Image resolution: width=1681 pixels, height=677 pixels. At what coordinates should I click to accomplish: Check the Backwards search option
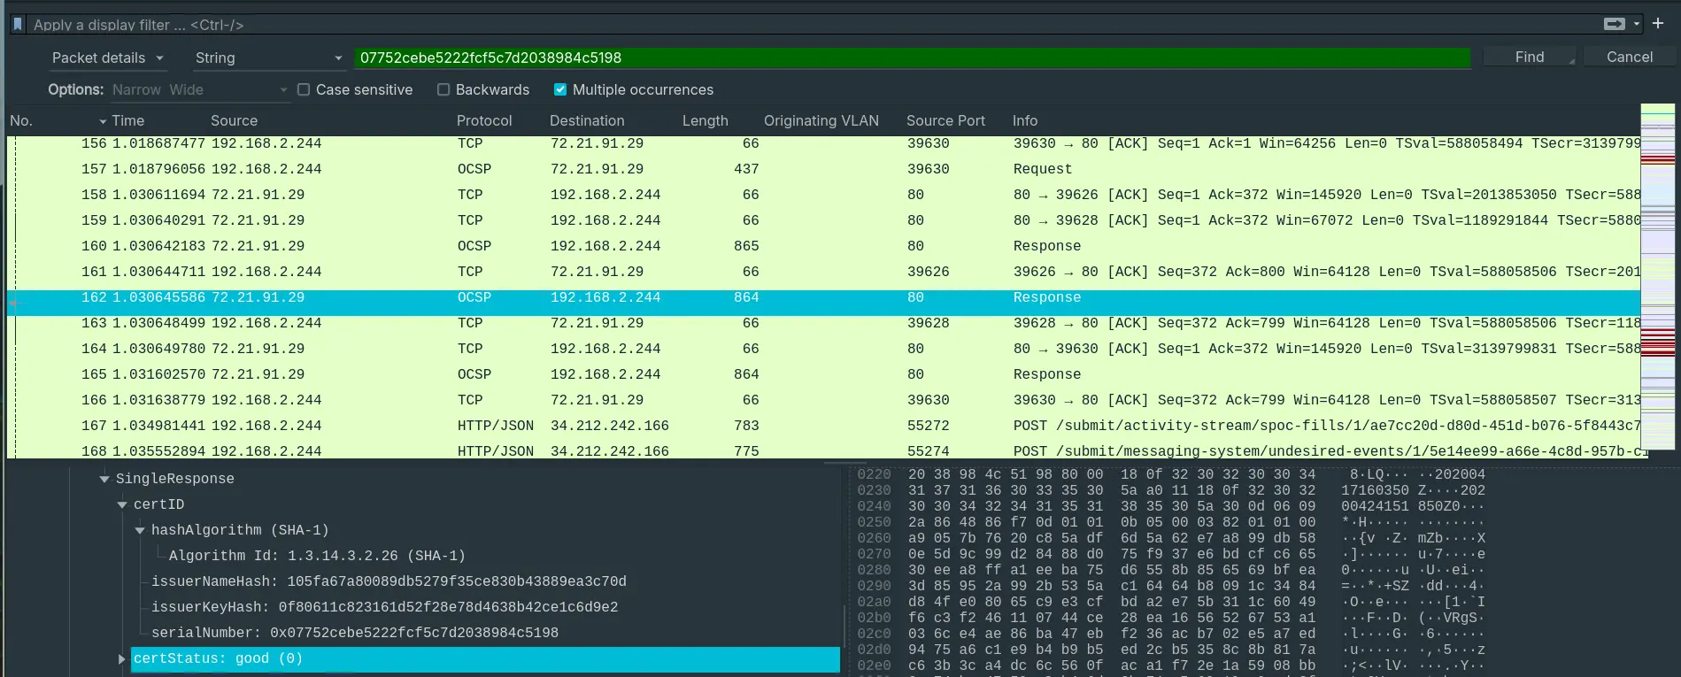[x=443, y=89]
